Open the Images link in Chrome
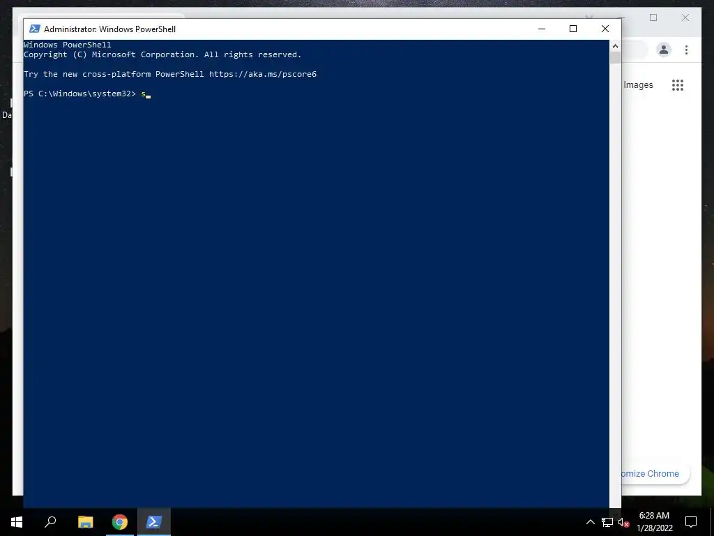The height and width of the screenshot is (536, 714). pyautogui.click(x=638, y=84)
